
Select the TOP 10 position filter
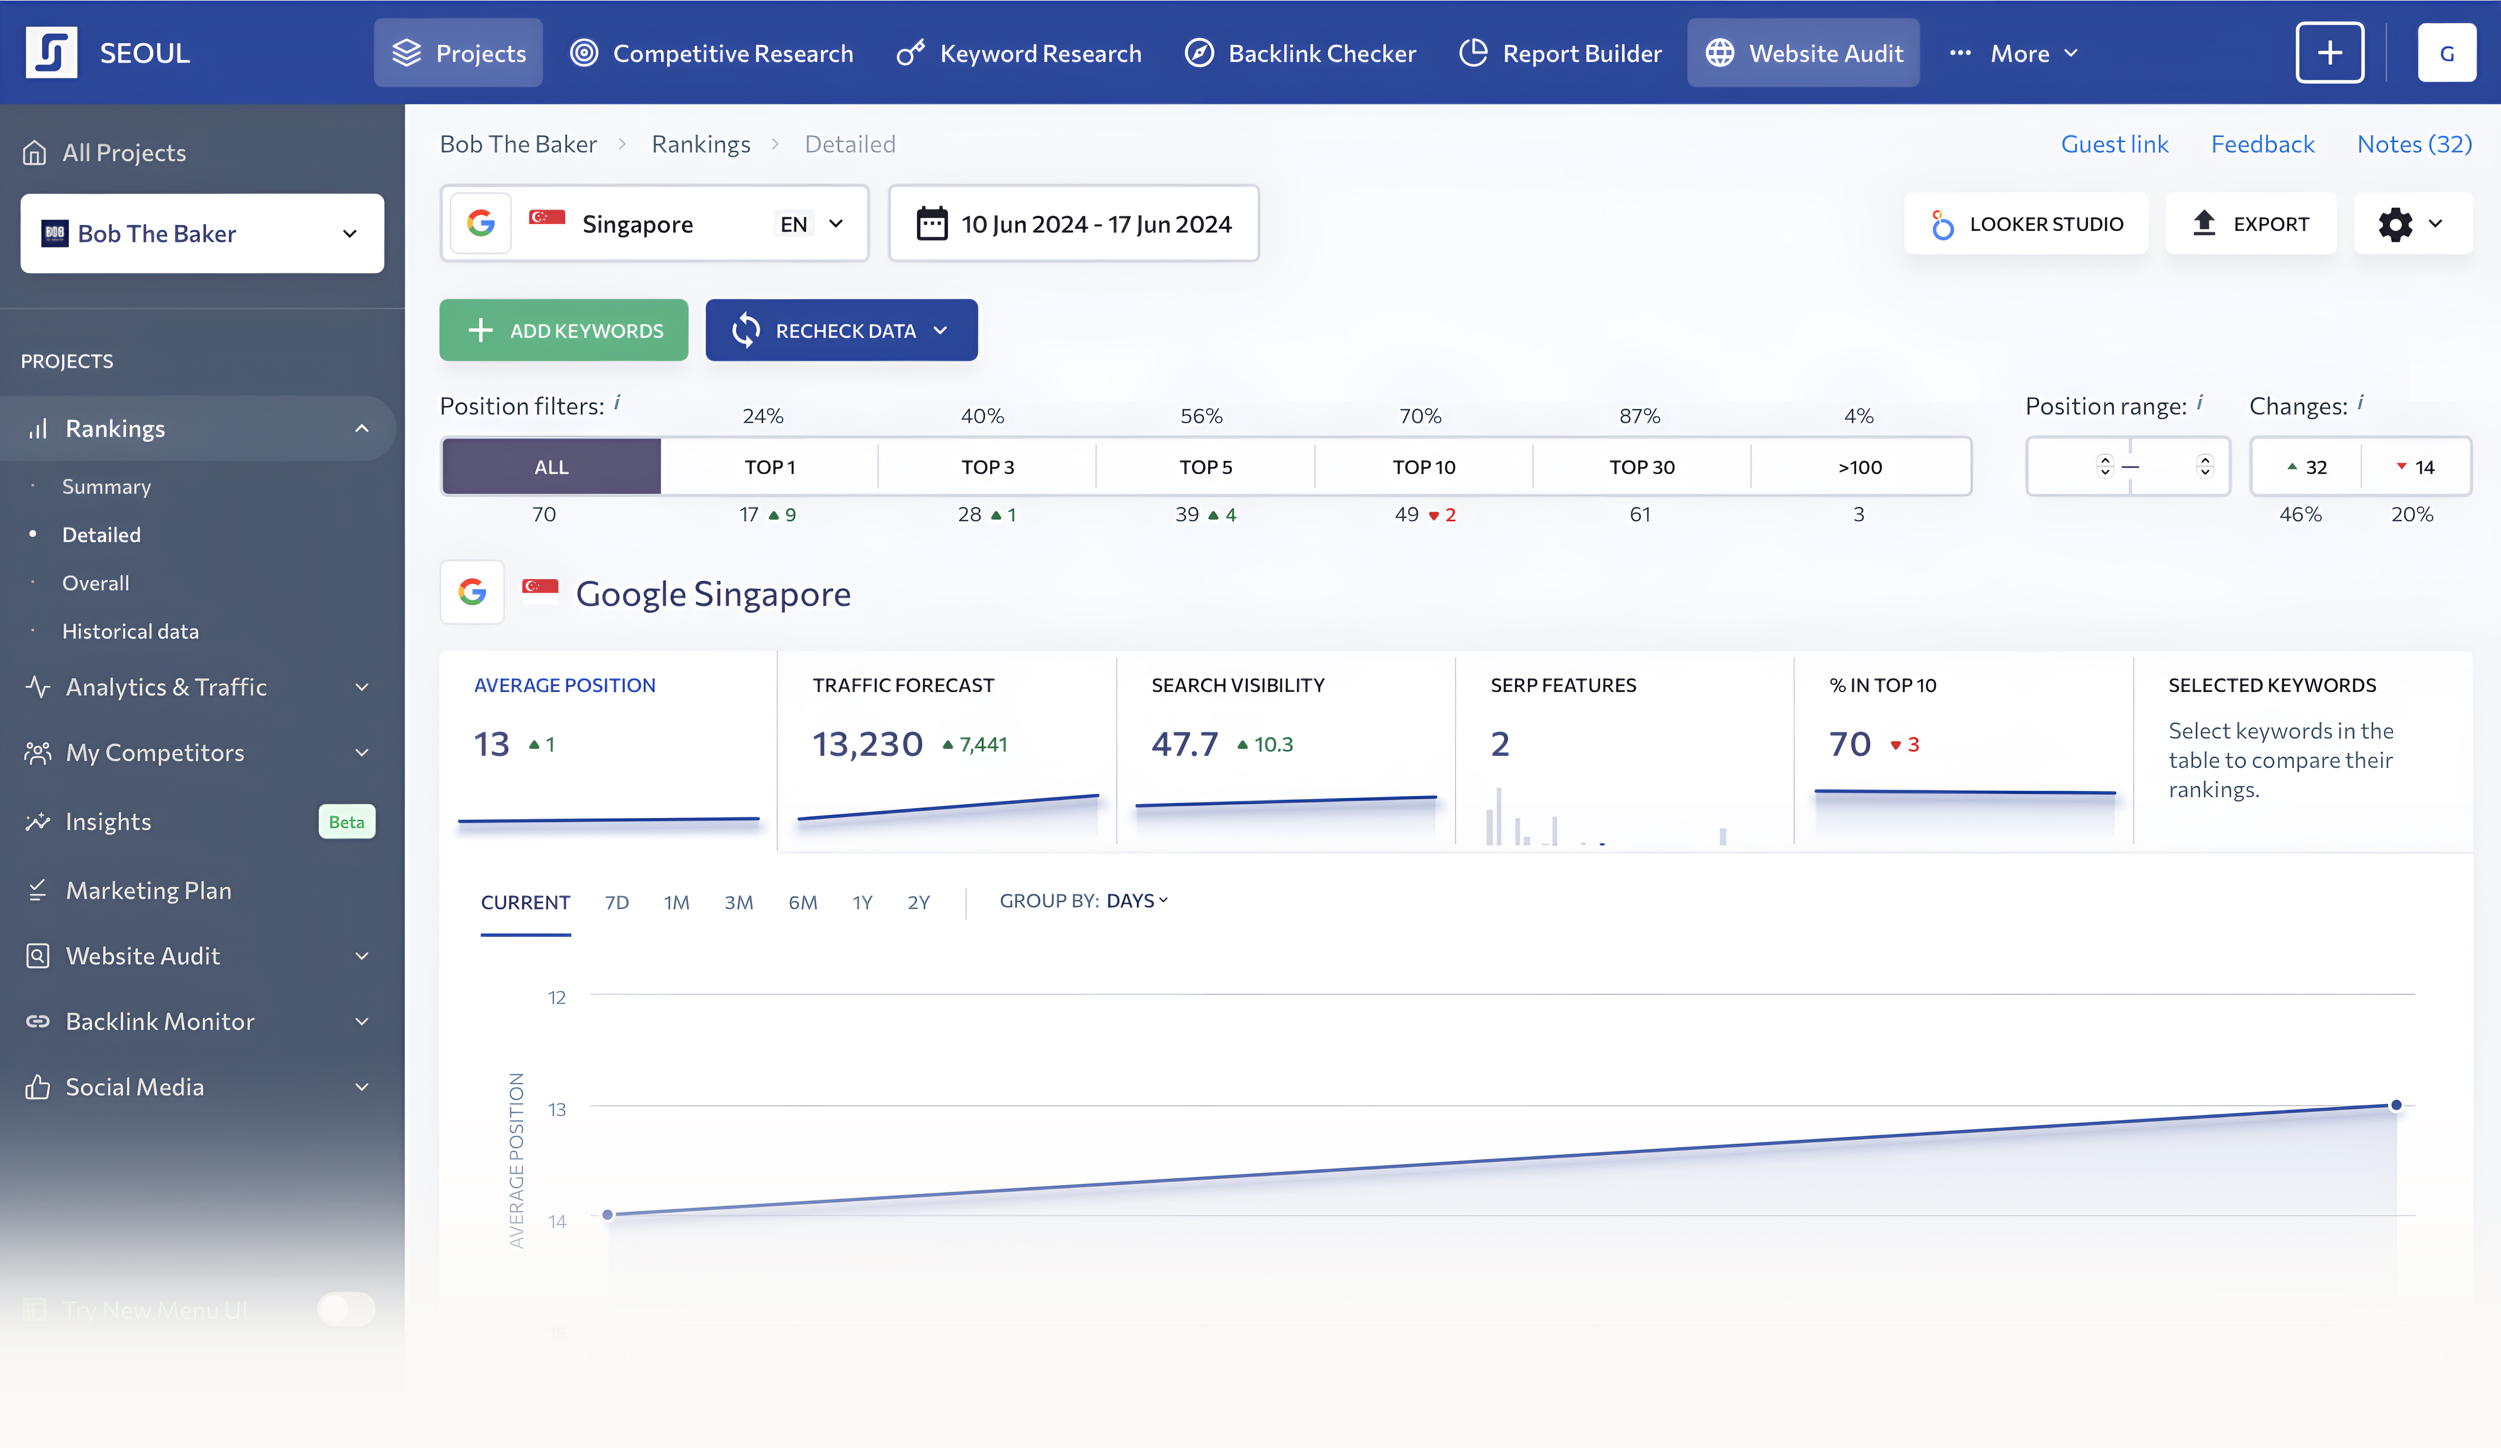click(x=1423, y=466)
